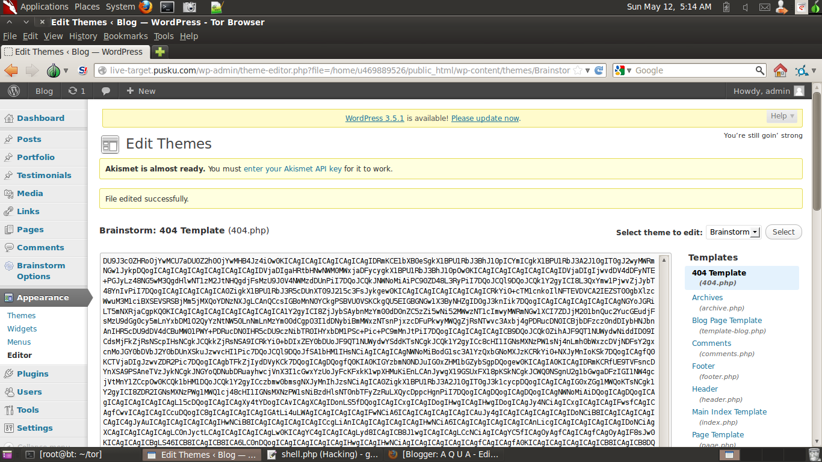Click the forward arrow navigation button

[32, 70]
